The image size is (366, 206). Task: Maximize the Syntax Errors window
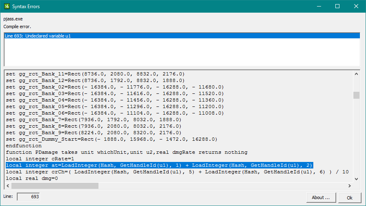337,6
